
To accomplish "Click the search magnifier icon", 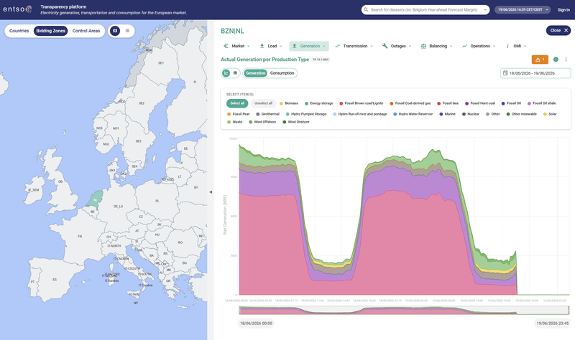I will point(366,10).
